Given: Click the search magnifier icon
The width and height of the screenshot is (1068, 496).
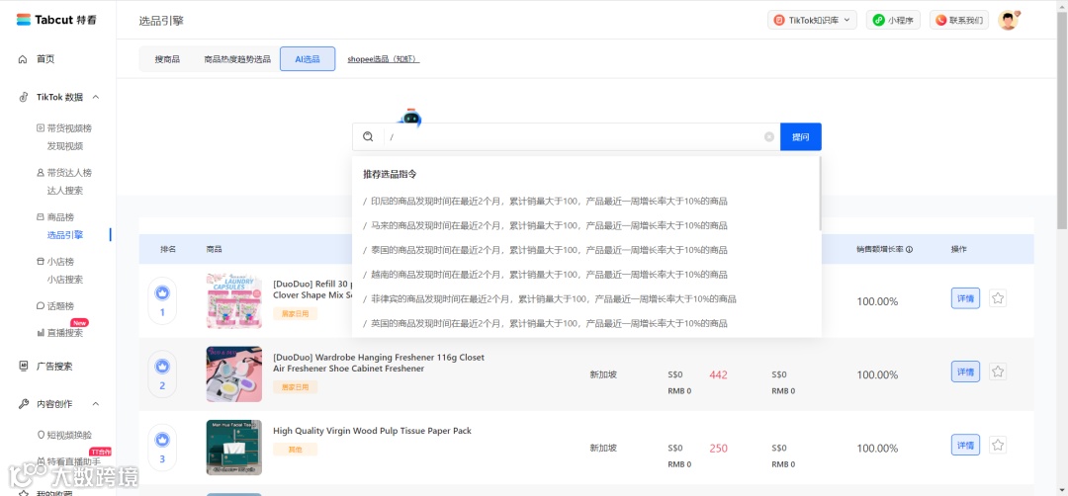Looking at the screenshot, I should tap(368, 136).
